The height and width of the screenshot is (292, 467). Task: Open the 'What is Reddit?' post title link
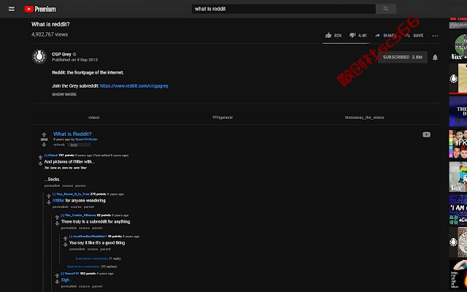pos(72,134)
